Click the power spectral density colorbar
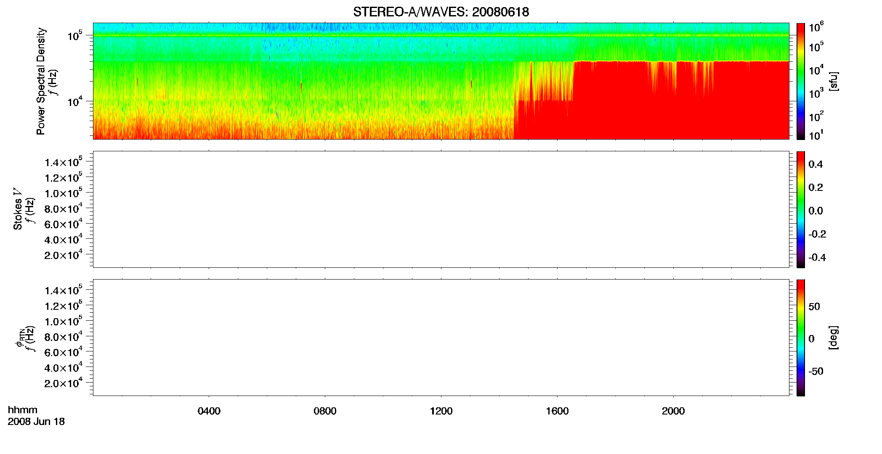Viewport: 882px width, 454px height. coord(801,81)
